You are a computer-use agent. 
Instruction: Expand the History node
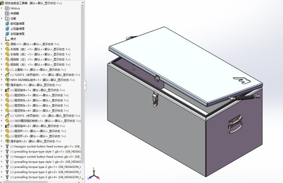2,8
